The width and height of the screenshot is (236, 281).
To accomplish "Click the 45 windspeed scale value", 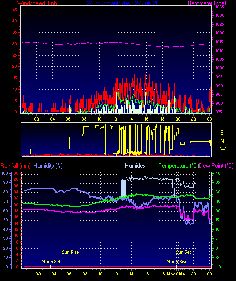I will pos(15,10).
